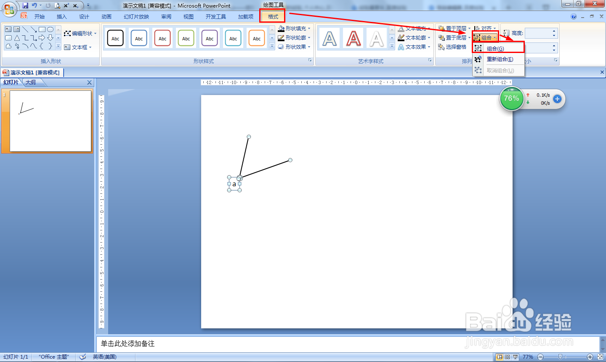Open the 审阅 tab
The width and height of the screenshot is (606, 362).
click(166, 17)
